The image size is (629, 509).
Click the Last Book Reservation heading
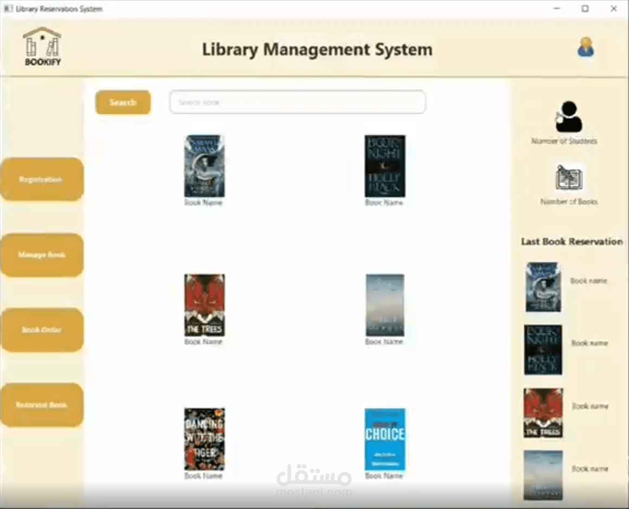(x=572, y=241)
